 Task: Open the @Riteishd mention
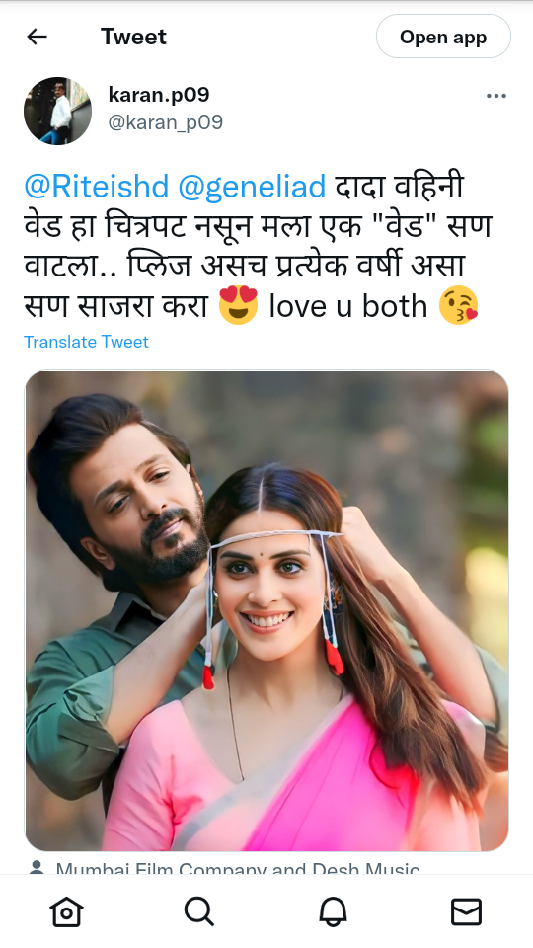(96, 187)
